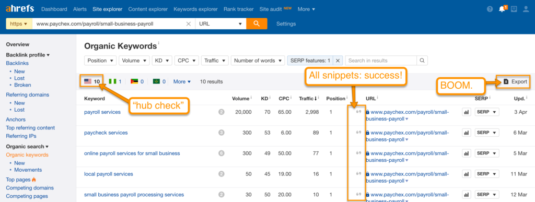Open local payroll services keyword link
Screen dimensions: 535x202
[109, 174]
